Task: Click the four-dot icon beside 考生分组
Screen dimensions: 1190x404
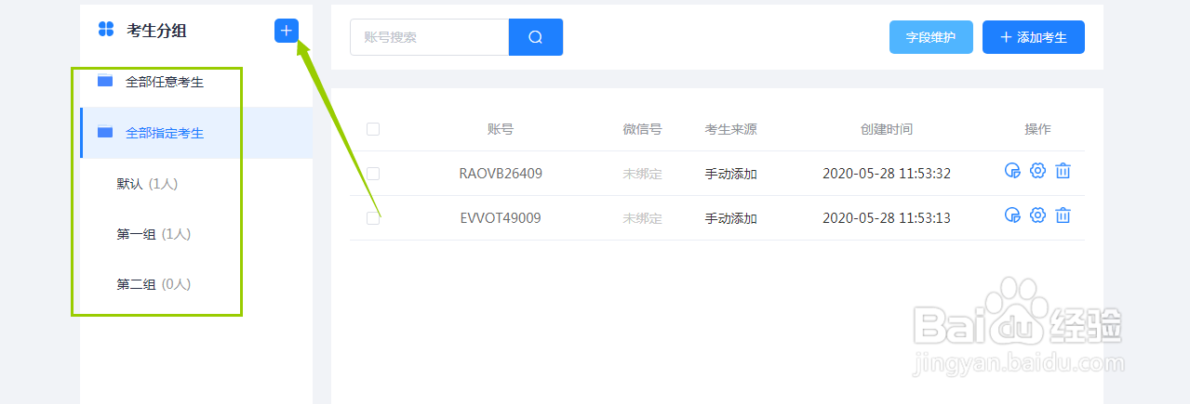Action: (106, 30)
